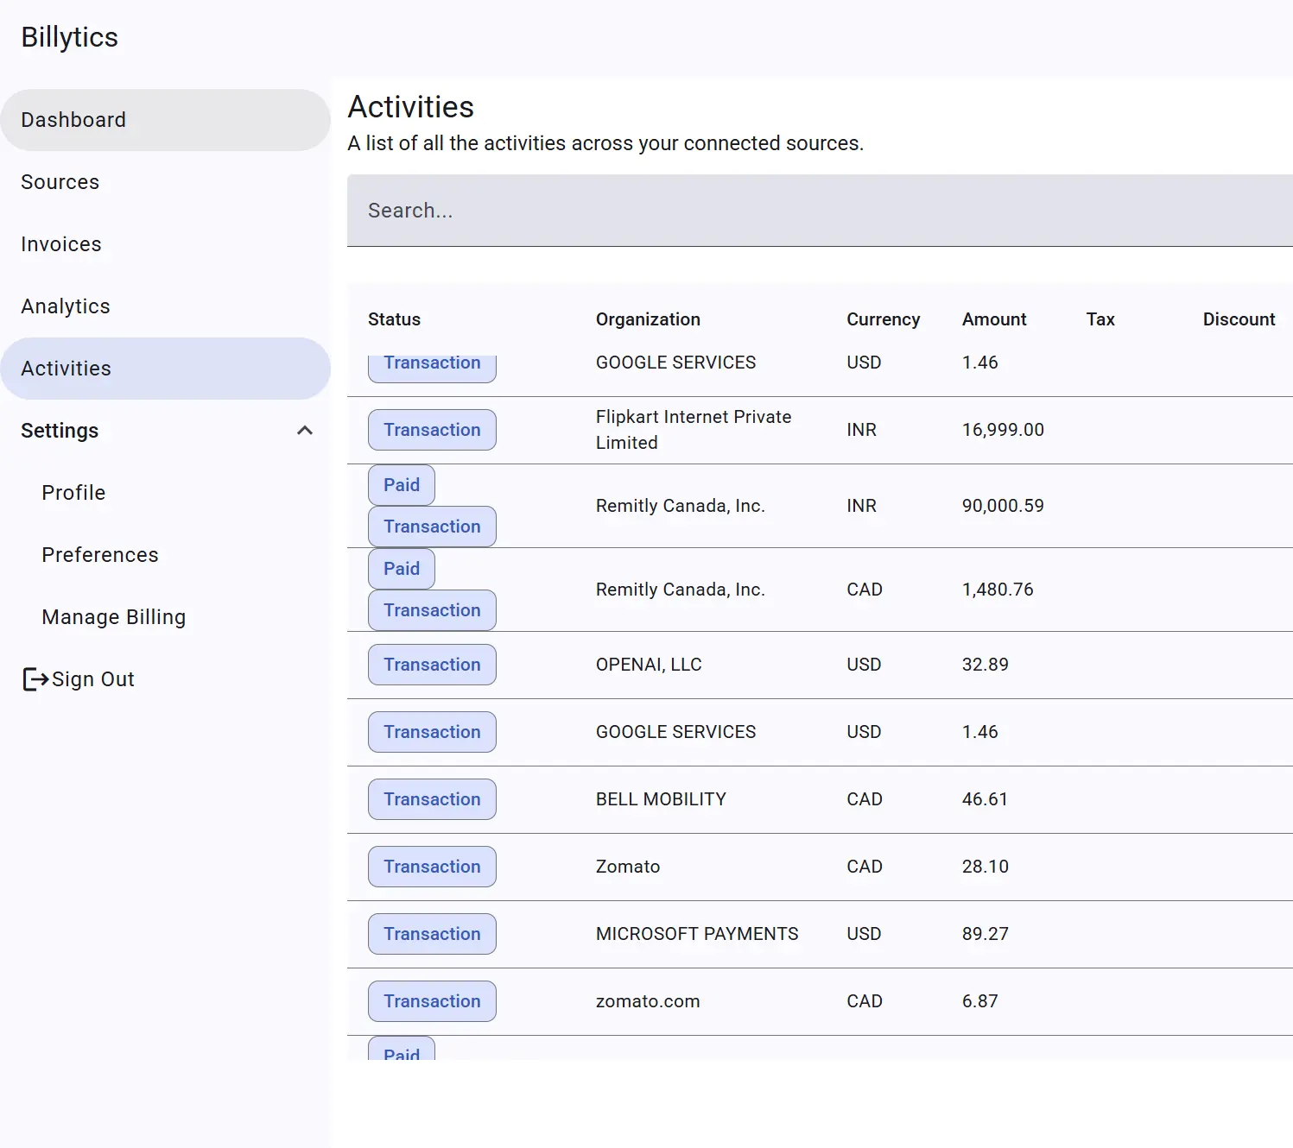This screenshot has height=1148, width=1293.
Task: Click the amount 28.10
Action: [x=986, y=867]
